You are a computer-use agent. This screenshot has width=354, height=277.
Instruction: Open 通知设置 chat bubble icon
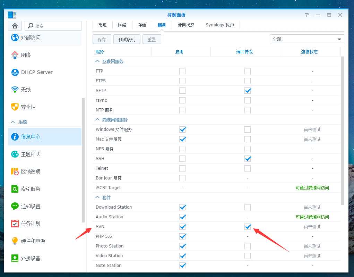15,206
